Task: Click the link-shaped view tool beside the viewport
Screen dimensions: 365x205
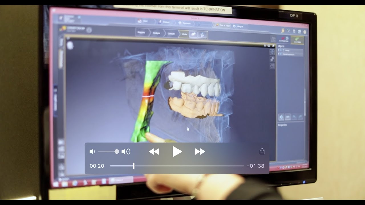Action: point(272,59)
